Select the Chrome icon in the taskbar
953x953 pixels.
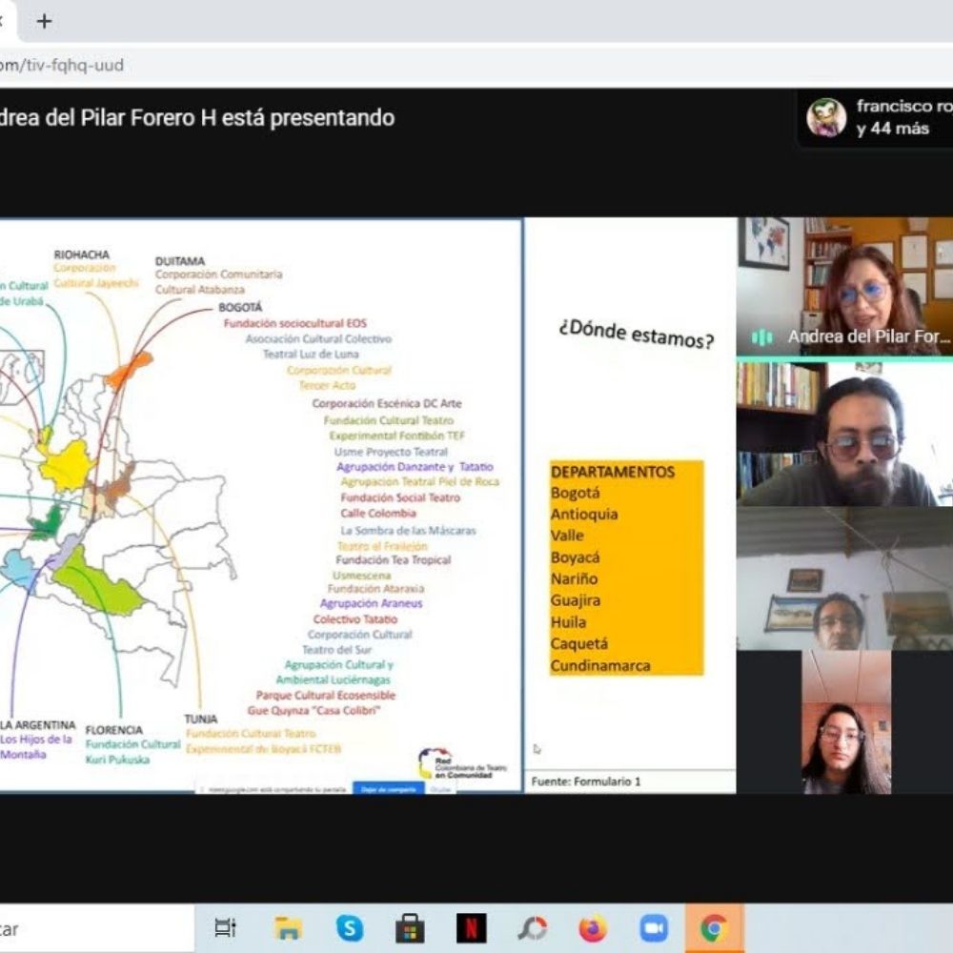[x=714, y=928]
